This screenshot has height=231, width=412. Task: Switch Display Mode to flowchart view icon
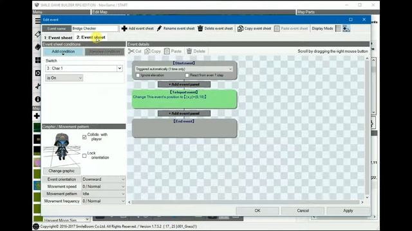coord(346,28)
